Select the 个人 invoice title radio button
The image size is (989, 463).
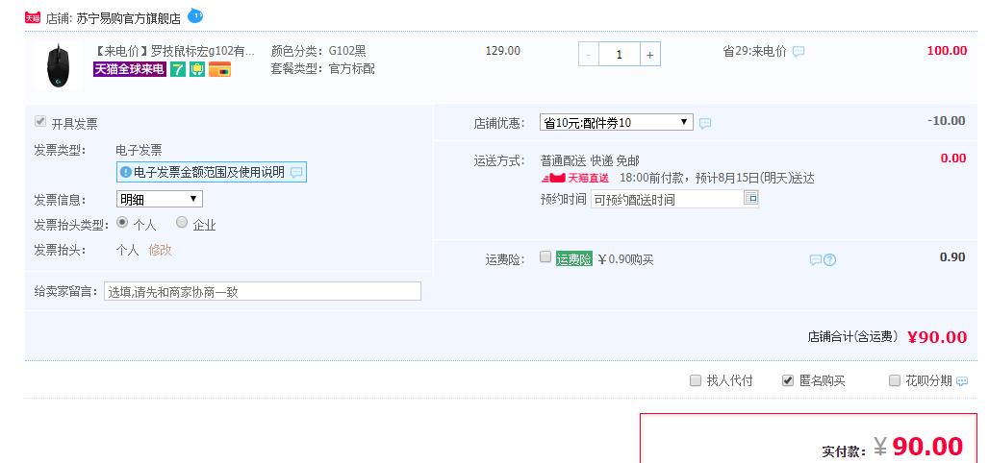tap(122, 222)
